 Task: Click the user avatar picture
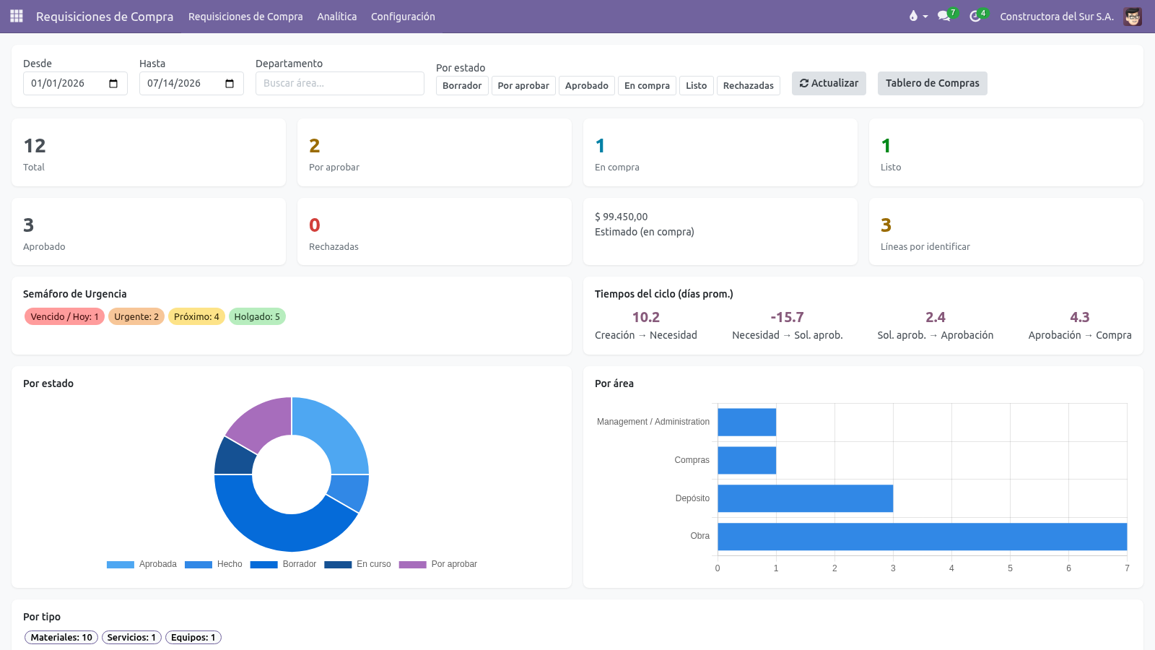[x=1133, y=16]
